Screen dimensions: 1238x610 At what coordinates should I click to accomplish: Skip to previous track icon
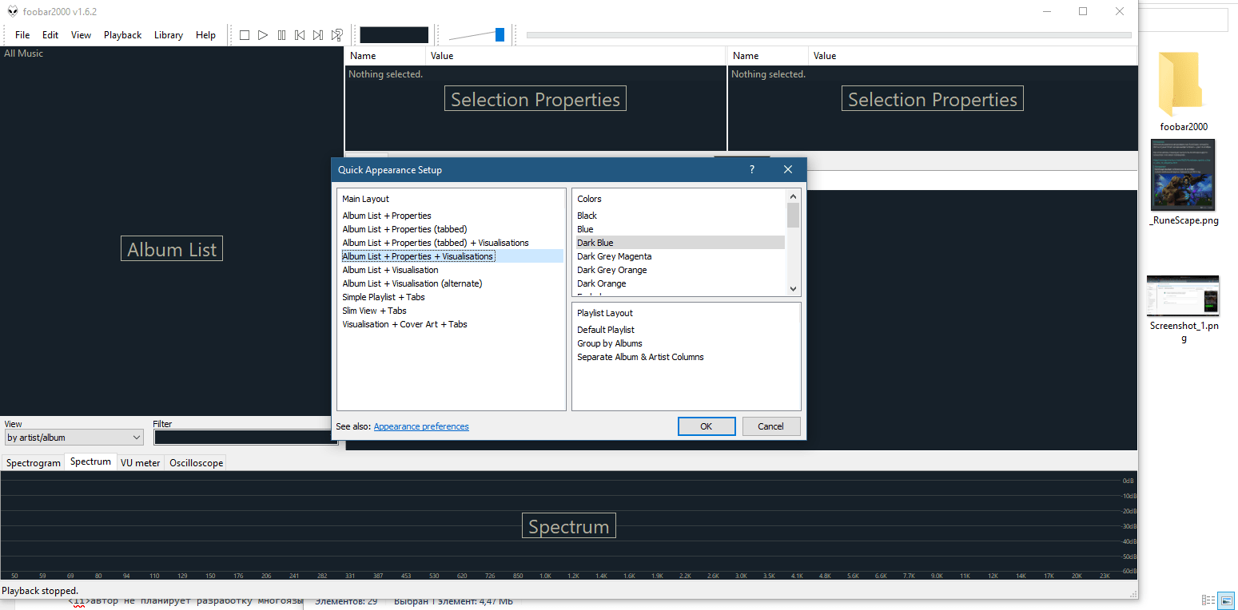click(x=300, y=35)
